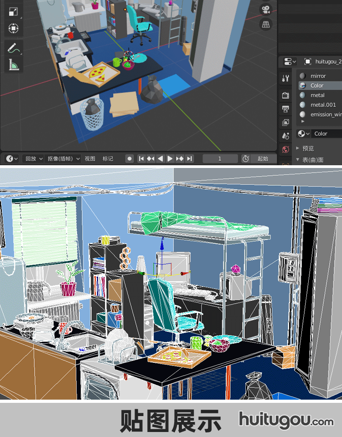Open the View Layer properties tab
342x437 pixels.
[285, 122]
